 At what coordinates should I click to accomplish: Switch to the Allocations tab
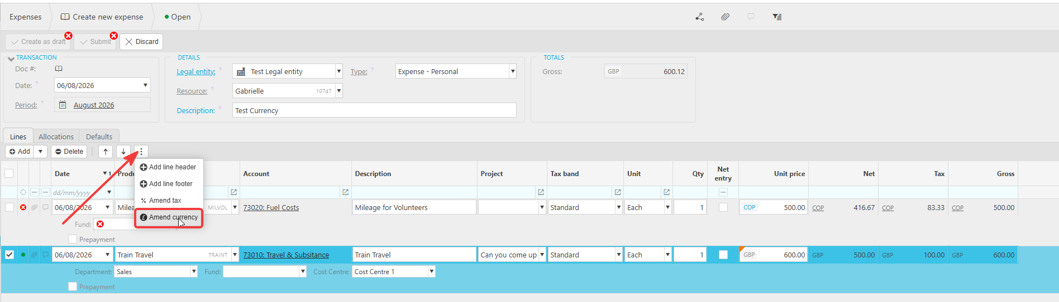pos(56,137)
